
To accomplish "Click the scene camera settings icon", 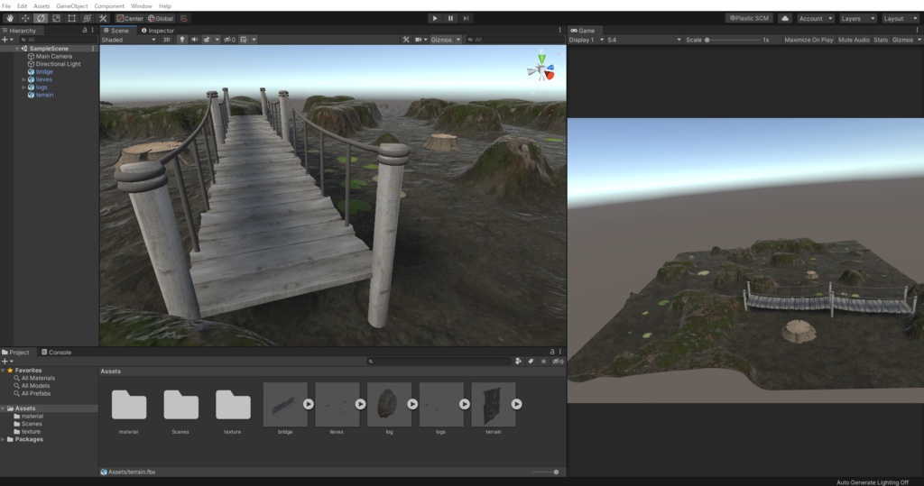I will pyautogui.click(x=419, y=40).
